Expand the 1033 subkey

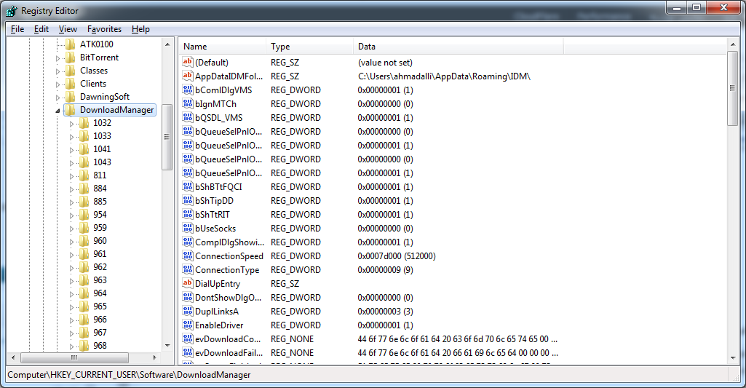click(72, 137)
